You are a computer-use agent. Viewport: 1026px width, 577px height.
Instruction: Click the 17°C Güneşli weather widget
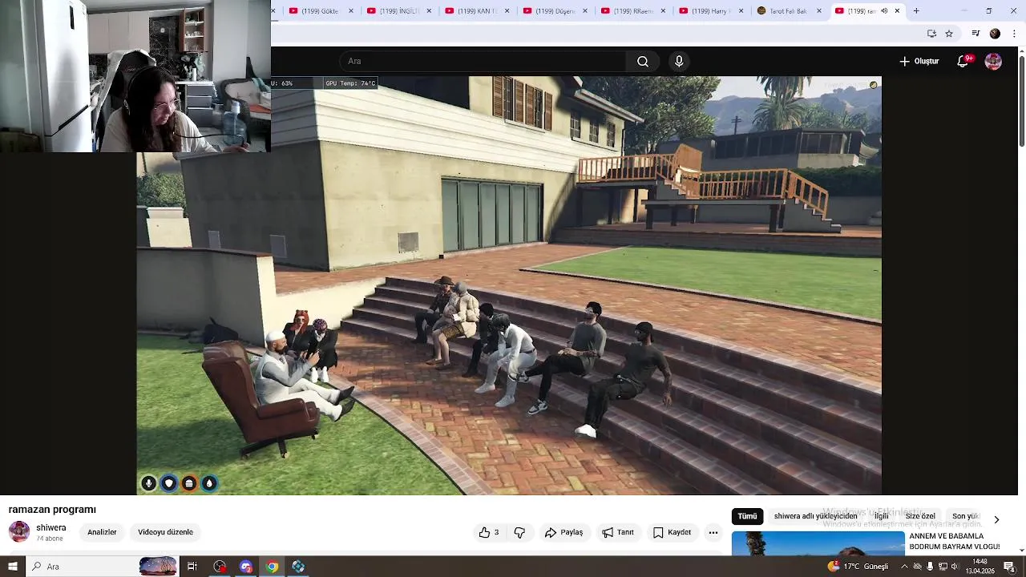[858, 567]
